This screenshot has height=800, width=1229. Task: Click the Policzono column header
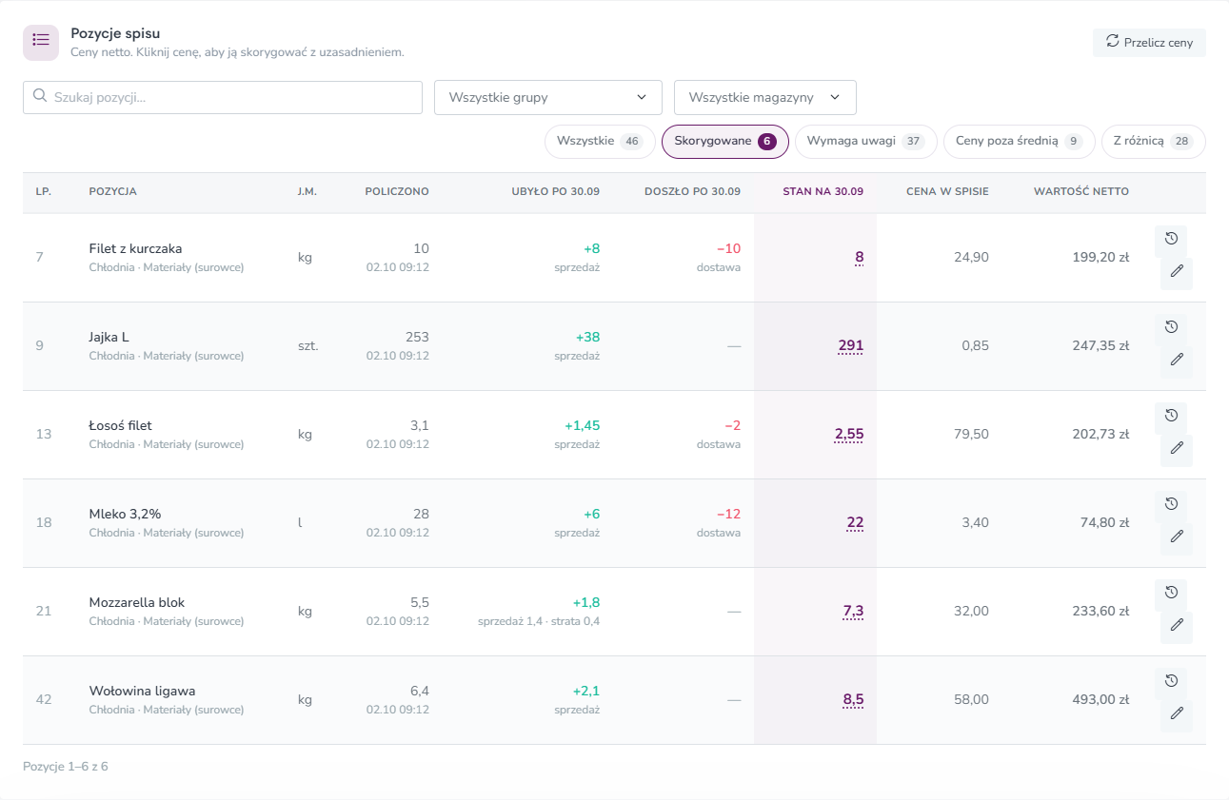point(397,191)
